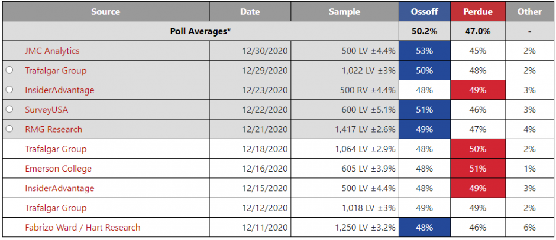This screenshot has height=240, width=556.
Task: Click Emerson College's red 51% Perdue cell
Action: [x=477, y=169]
